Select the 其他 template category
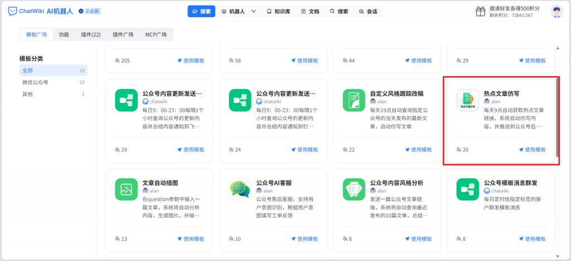Viewport: 571px width, 261px height. (x=53, y=94)
